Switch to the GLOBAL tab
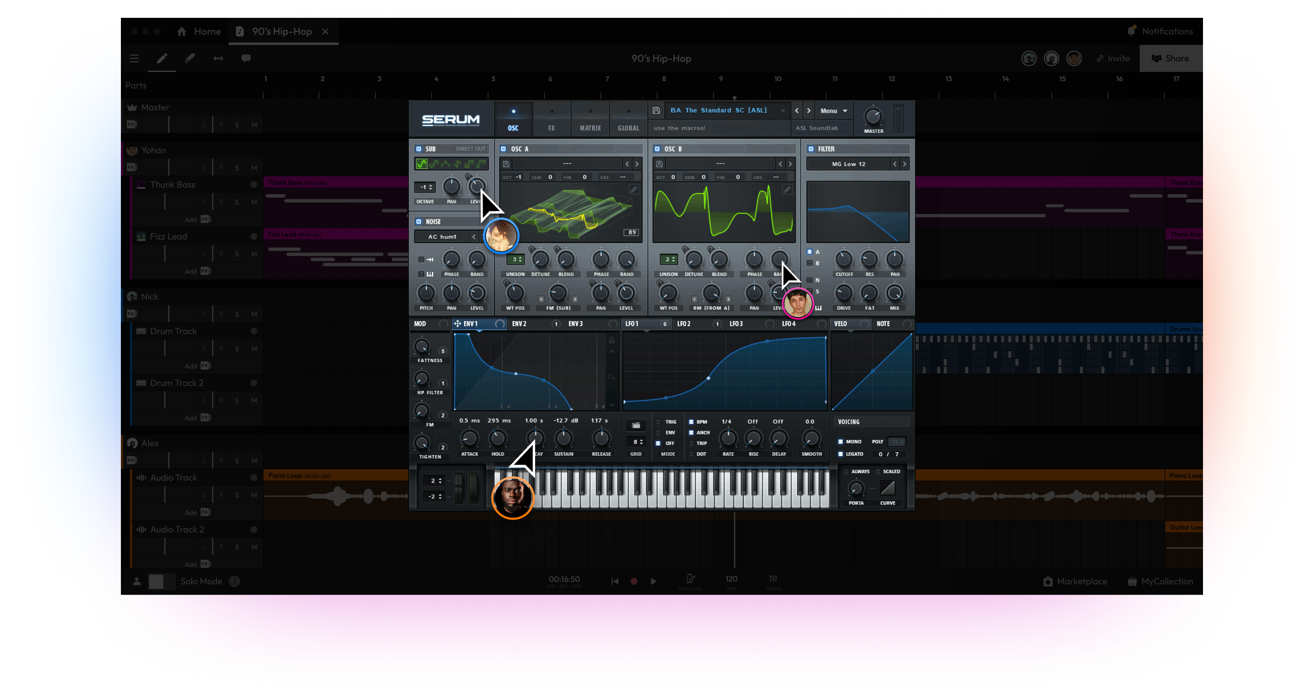1312x698 pixels. (x=628, y=120)
